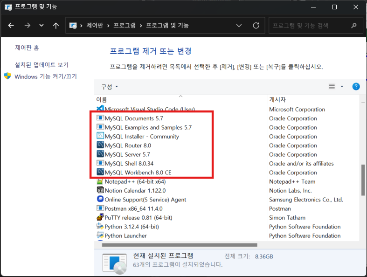367x277 pixels.
Task: Click MySQL Workbench 8.0 CE program name
Action: coord(138,173)
